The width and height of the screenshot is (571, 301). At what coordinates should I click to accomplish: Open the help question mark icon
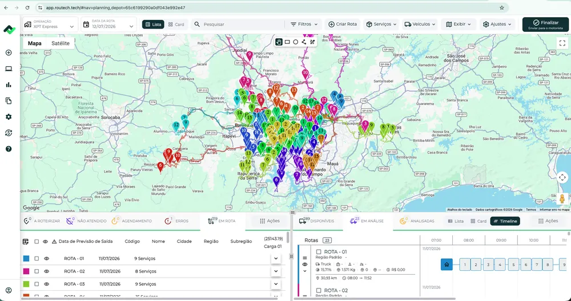point(9,149)
